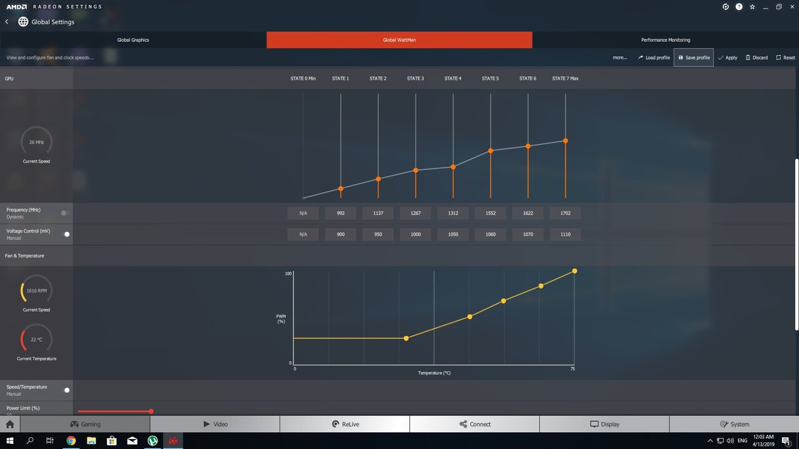Click the State 6 frequency field 1622
The width and height of the screenshot is (799, 449).
coord(528,213)
